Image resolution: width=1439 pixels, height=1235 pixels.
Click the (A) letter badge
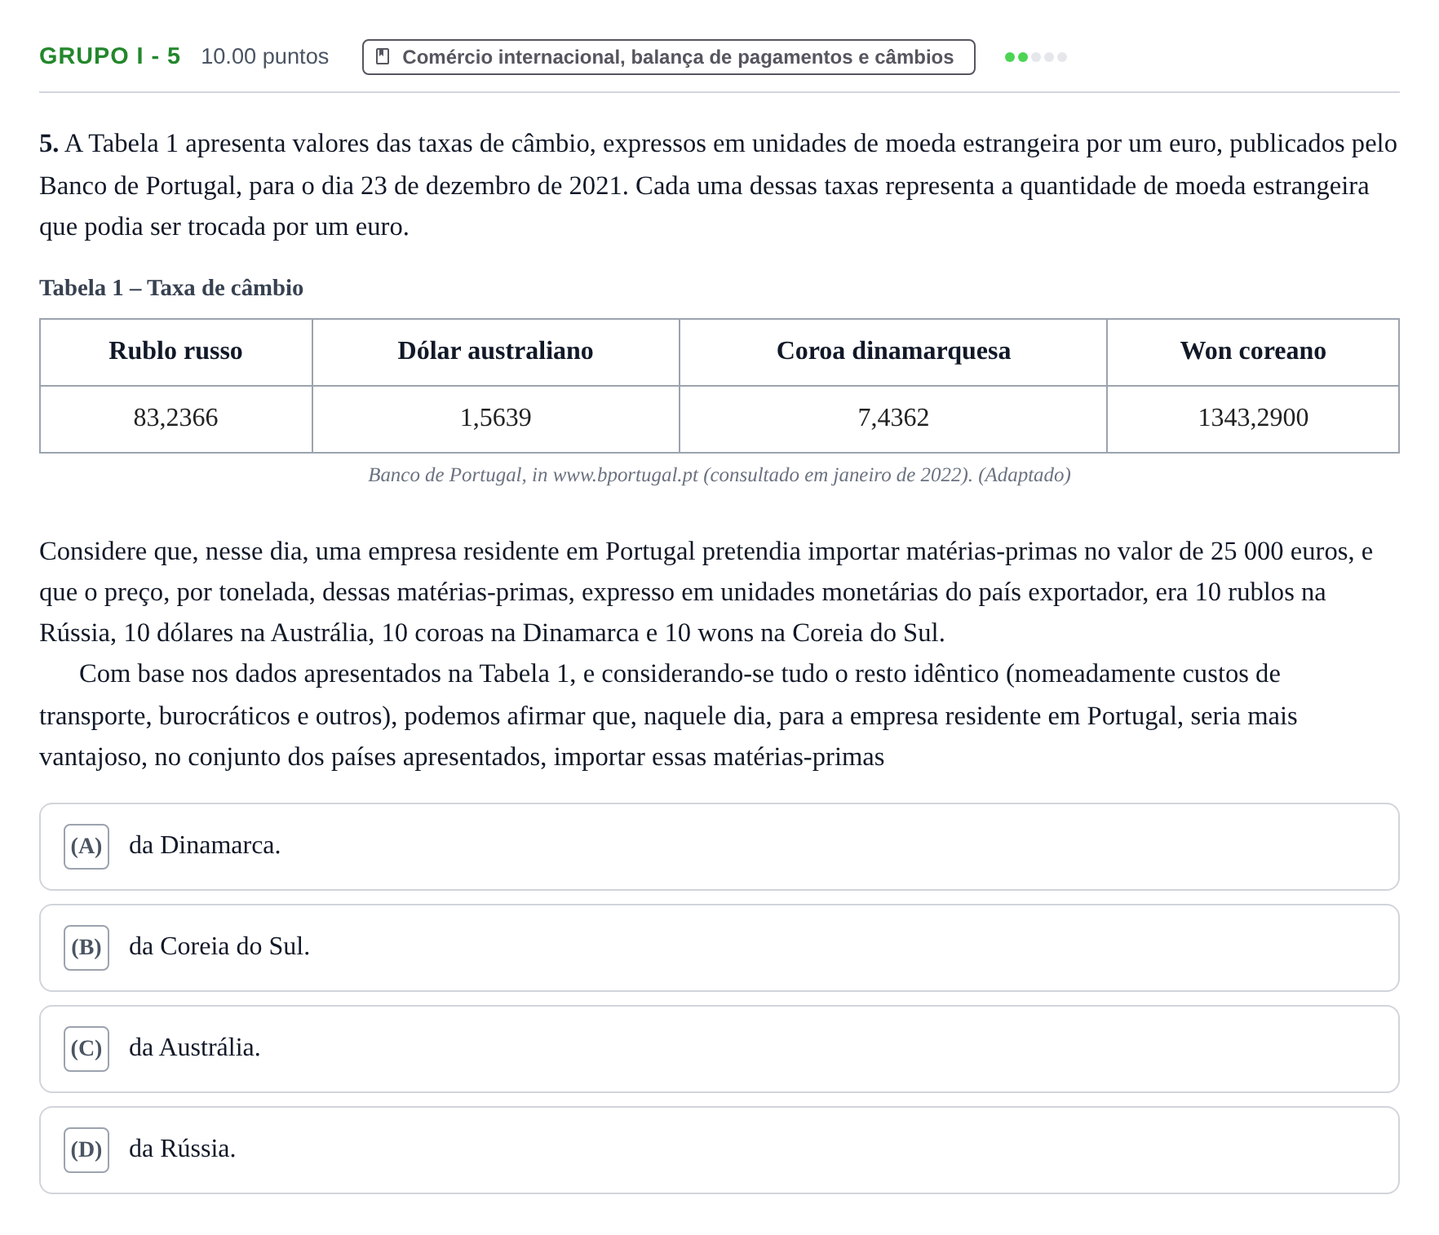[86, 847]
